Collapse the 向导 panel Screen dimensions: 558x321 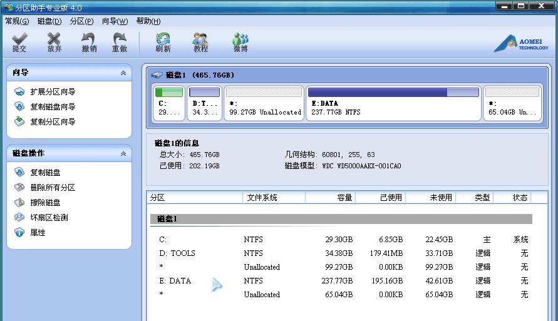pos(123,73)
